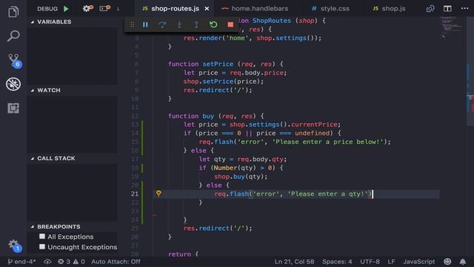Toggle the All Exceptions breakpoint checkbox
This screenshot has width=474, height=267.
click(42, 237)
